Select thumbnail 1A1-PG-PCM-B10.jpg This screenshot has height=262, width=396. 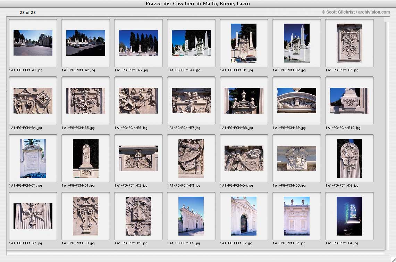[x=349, y=101]
